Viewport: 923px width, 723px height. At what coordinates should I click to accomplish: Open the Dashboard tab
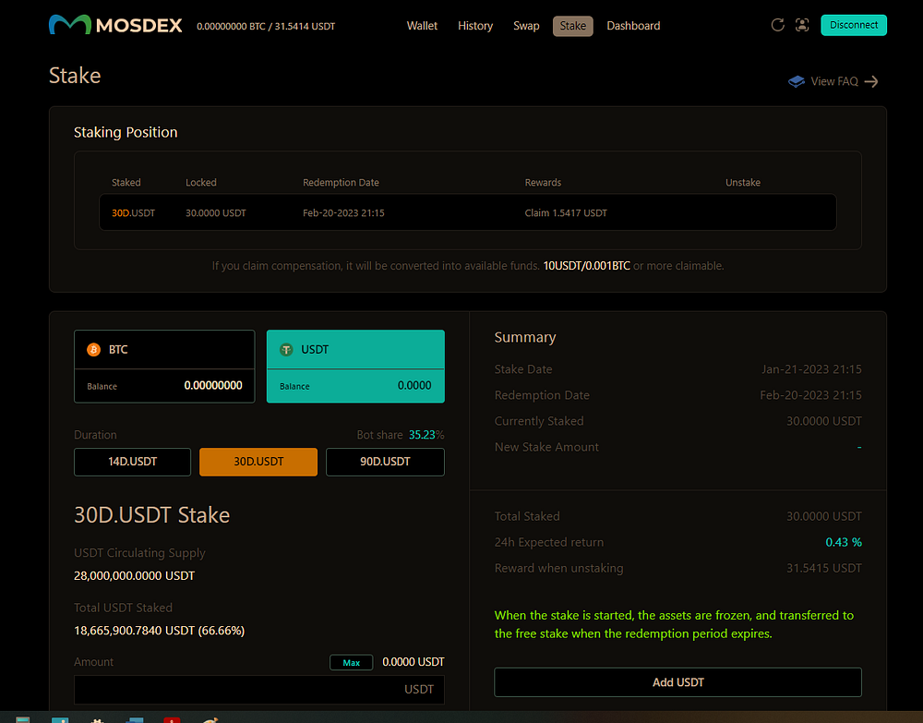click(633, 26)
